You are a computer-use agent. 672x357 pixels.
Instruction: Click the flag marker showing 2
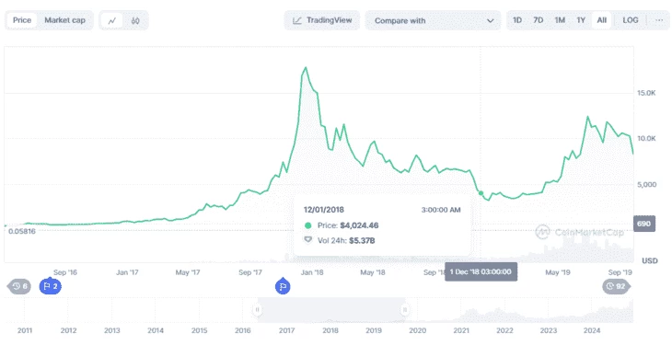50,286
